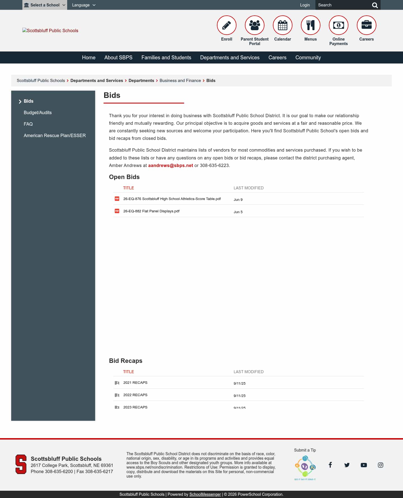Open the Twitter icon in footer
Screen dimensions: 403x498
point(347,465)
